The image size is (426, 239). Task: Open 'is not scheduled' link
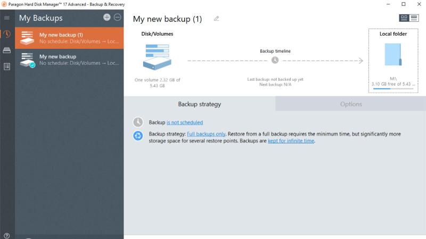tap(185, 122)
